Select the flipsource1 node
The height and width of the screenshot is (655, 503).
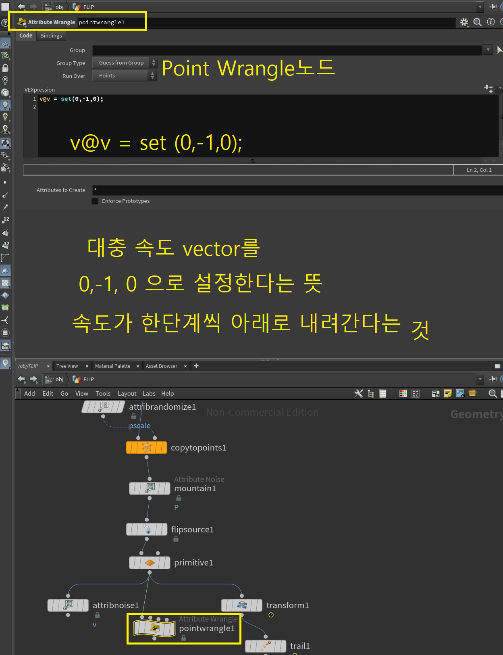point(147,530)
